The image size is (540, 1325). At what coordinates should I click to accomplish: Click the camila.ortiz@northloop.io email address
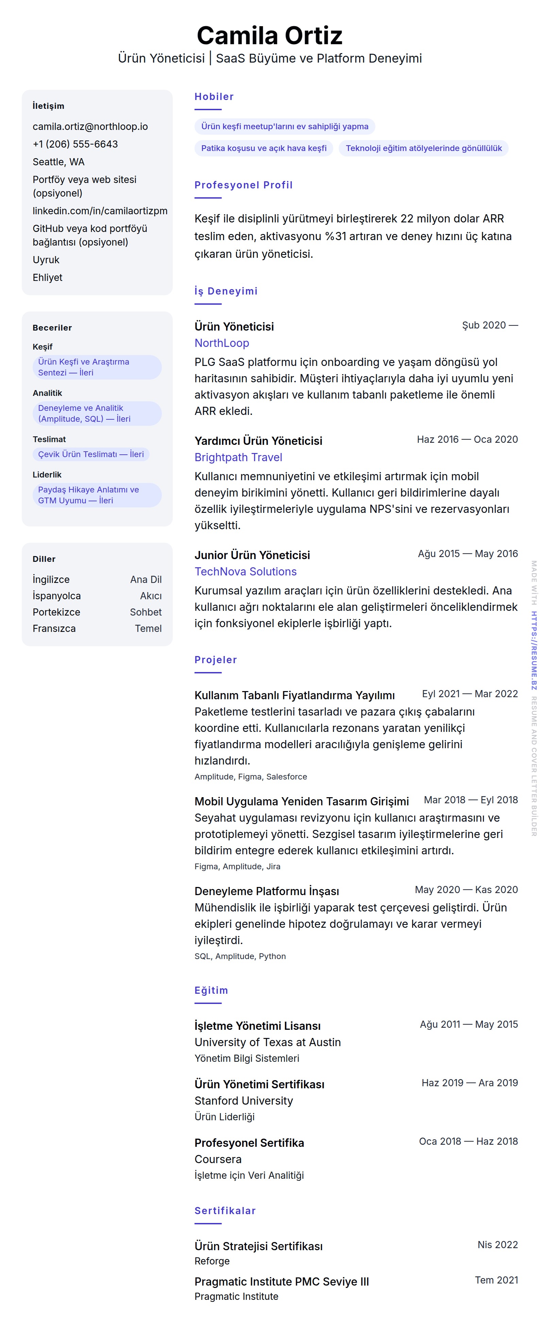point(90,127)
